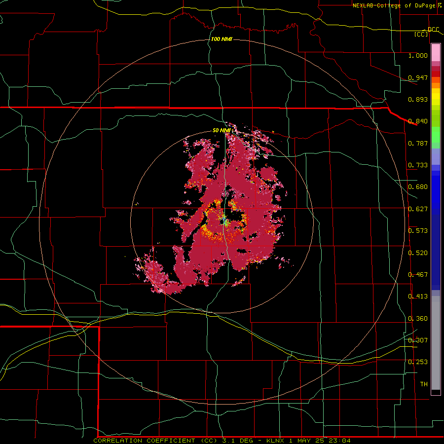
Task: Click the TH label on the color scale
Action: click(424, 384)
